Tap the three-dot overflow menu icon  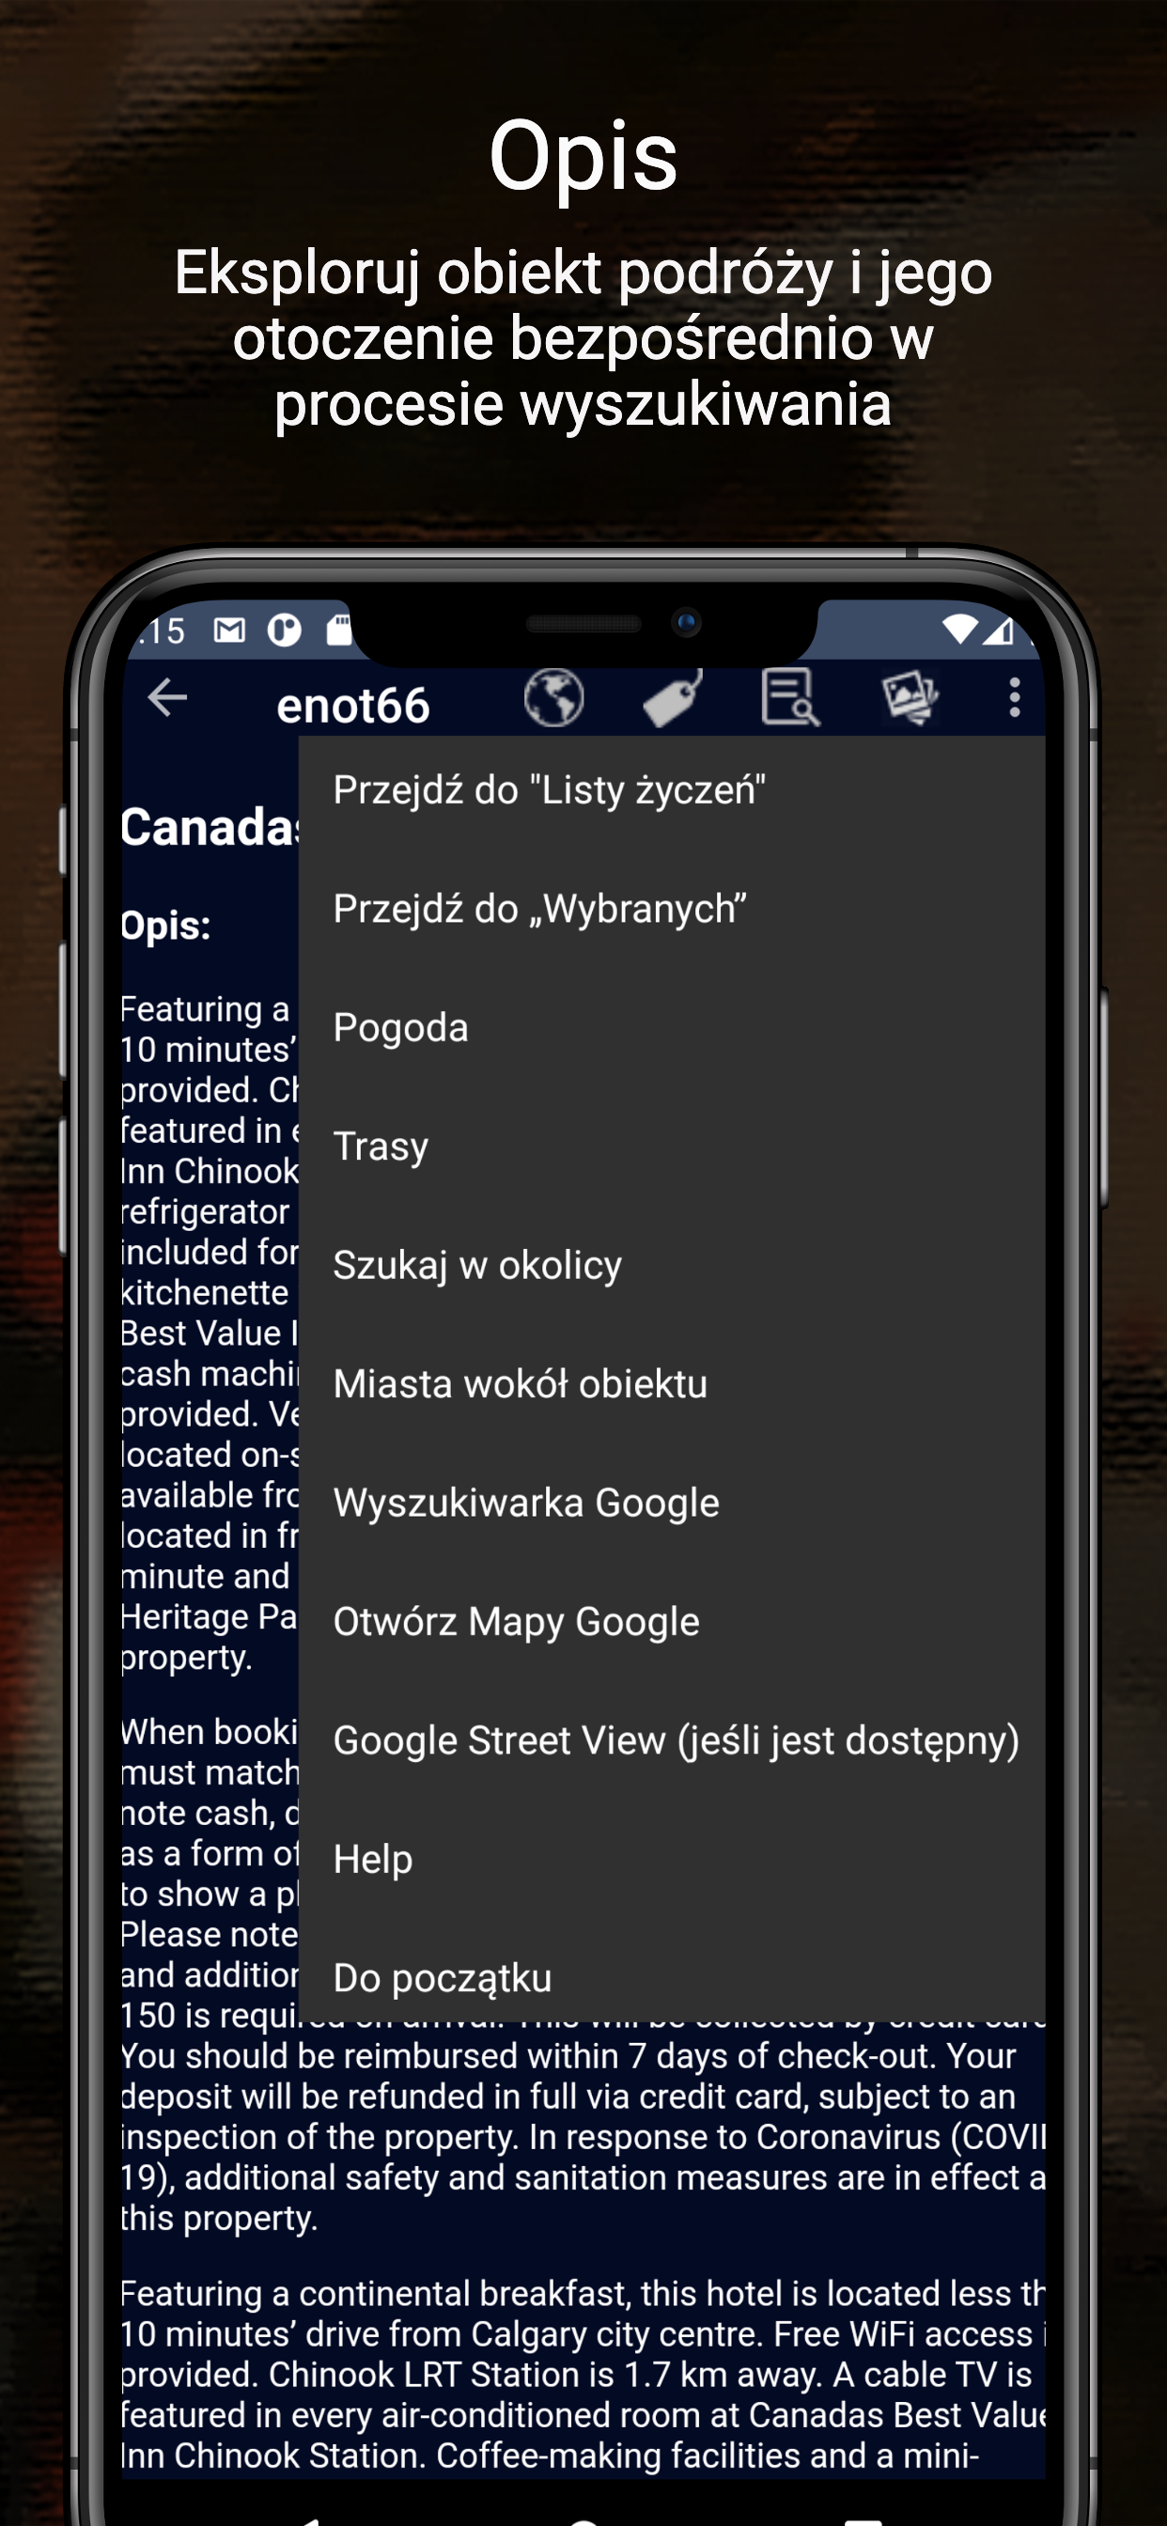[1015, 698]
